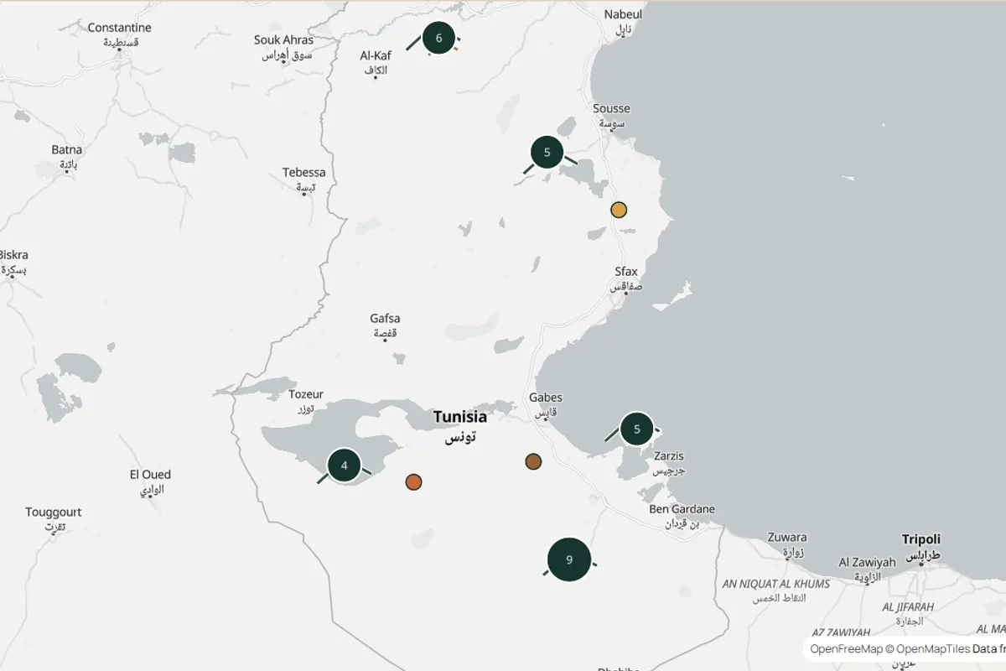This screenshot has height=671, width=1006.
Task: Click the Zarzis city label
Action: 668,463
